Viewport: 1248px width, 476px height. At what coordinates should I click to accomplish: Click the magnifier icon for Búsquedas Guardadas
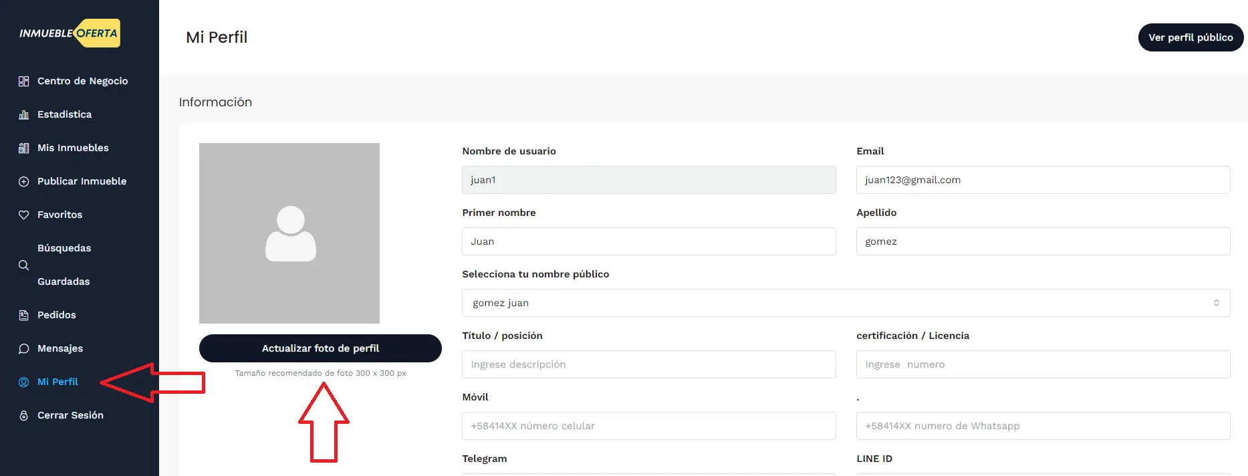tap(24, 265)
